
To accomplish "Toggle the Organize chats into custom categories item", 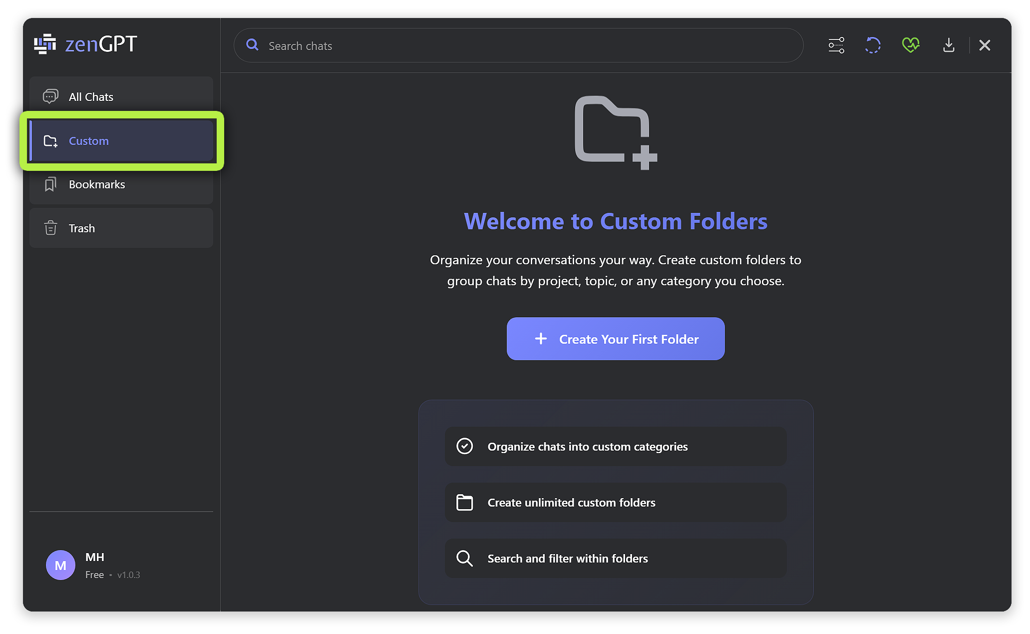I will point(615,446).
